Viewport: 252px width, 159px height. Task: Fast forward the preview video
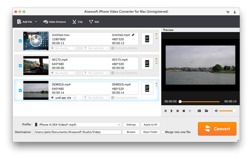(x=178, y=111)
